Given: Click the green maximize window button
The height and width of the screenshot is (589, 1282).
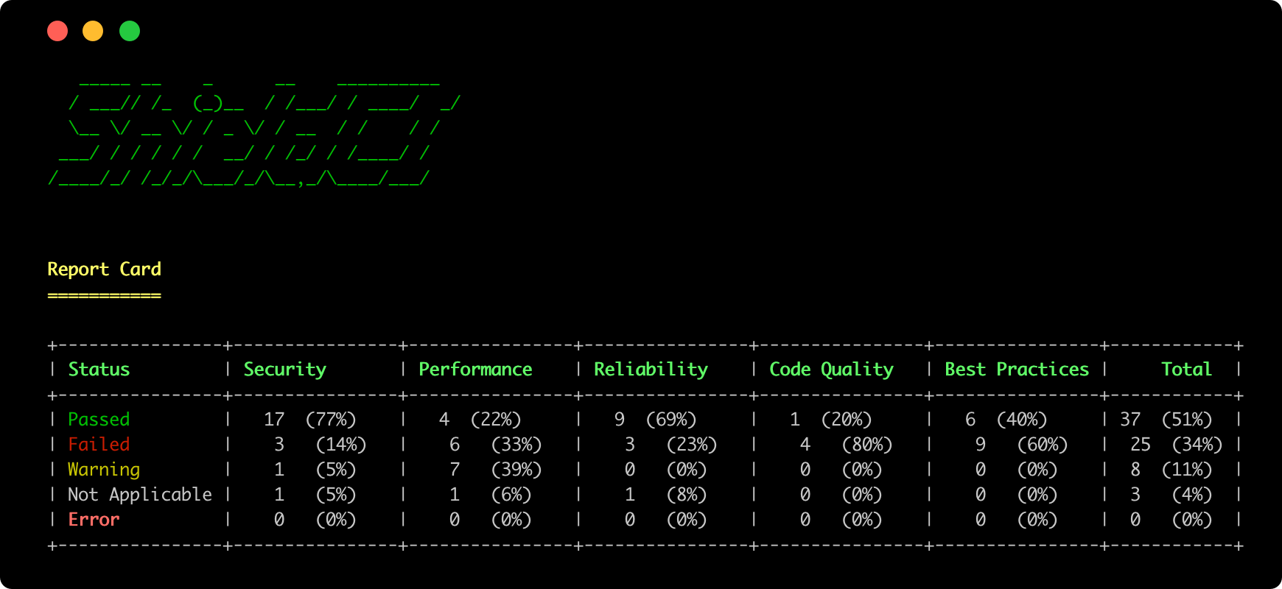Looking at the screenshot, I should tap(130, 31).
